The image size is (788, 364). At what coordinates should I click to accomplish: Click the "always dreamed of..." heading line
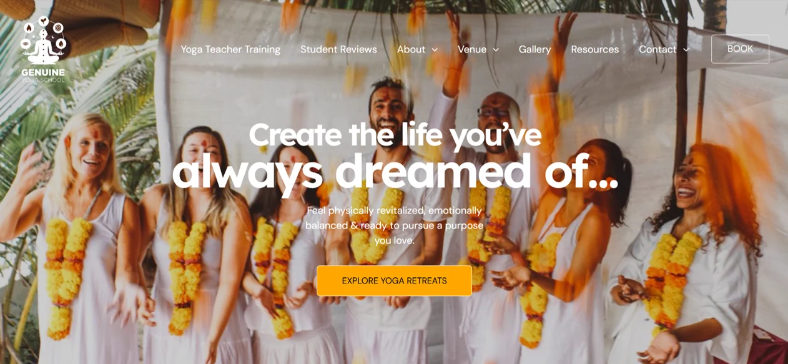coord(395,170)
